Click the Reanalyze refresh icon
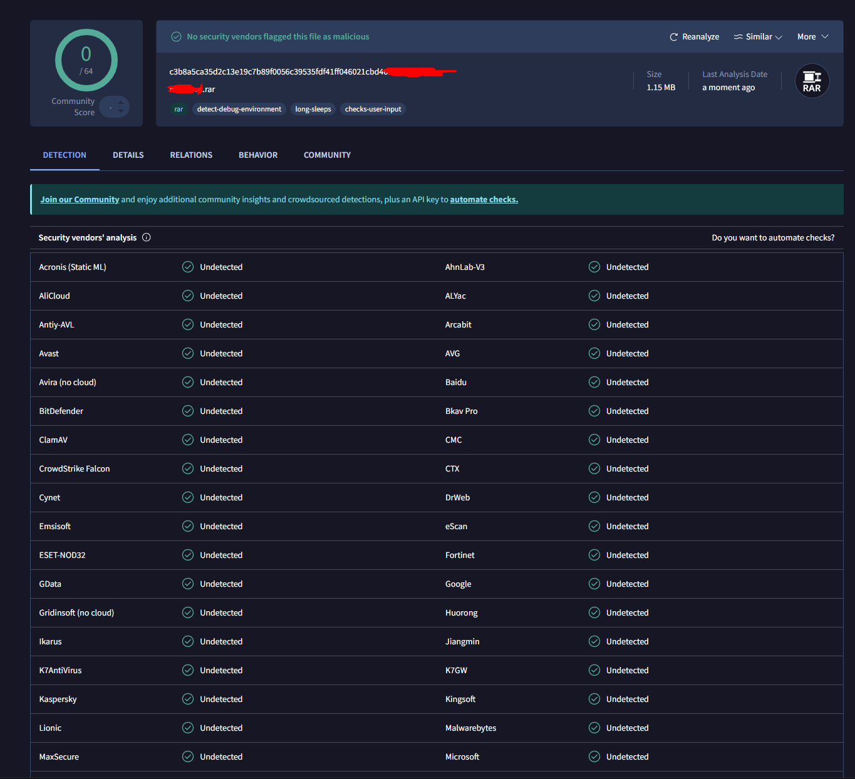The image size is (855, 779). coord(674,37)
